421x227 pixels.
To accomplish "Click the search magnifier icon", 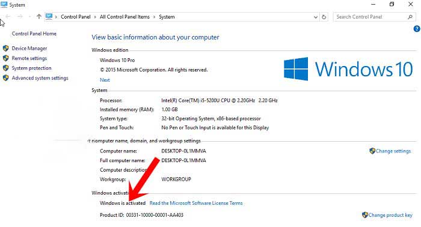I will pyautogui.click(x=410, y=17).
